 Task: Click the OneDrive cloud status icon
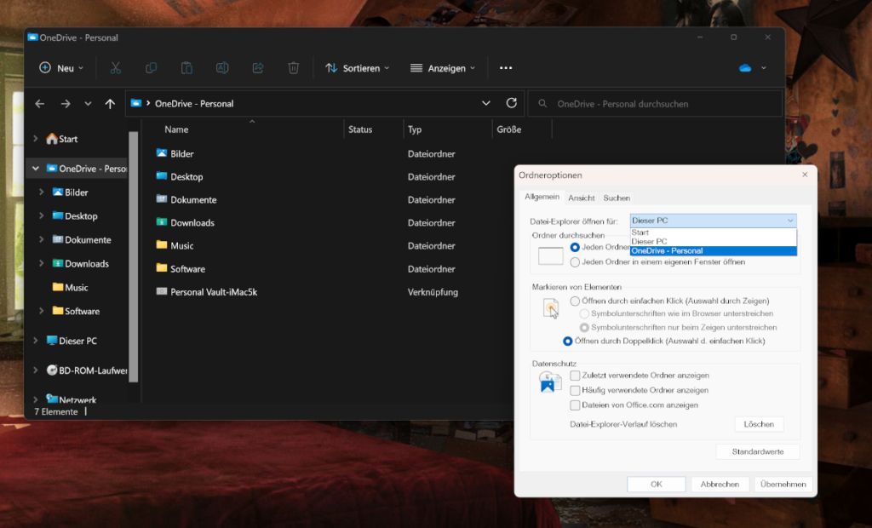(x=744, y=68)
